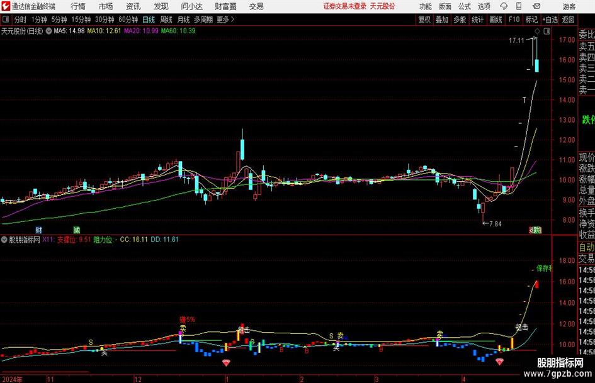This screenshot has width=595, height=383.
Task: Switch to 月线 period tab
Action: coord(184,19)
